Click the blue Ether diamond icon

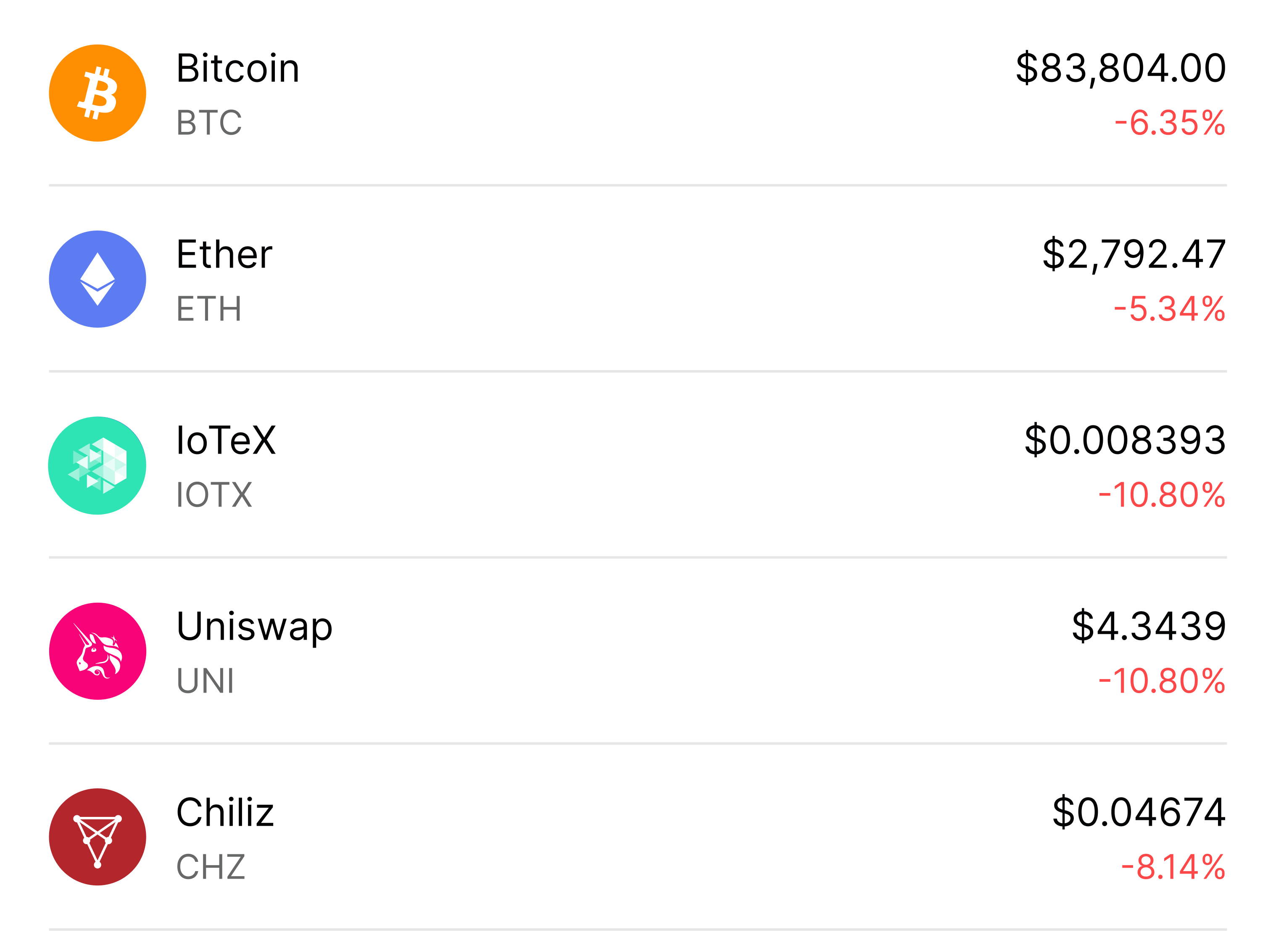click(x=98, y=279)
